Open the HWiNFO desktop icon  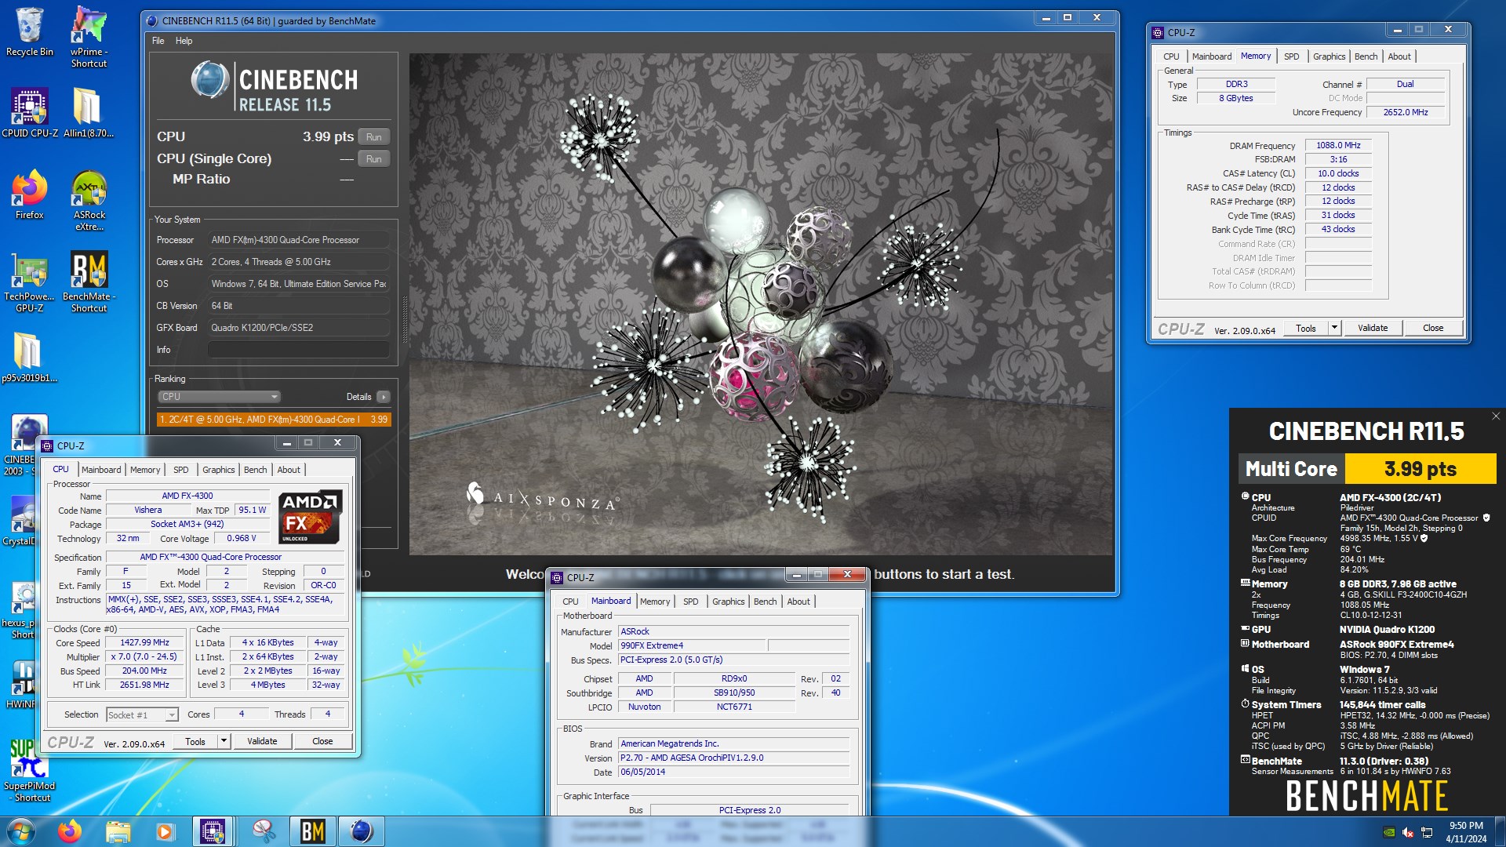(x=22, y=684)
